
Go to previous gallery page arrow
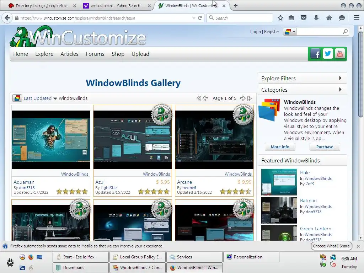coord(205,98)
